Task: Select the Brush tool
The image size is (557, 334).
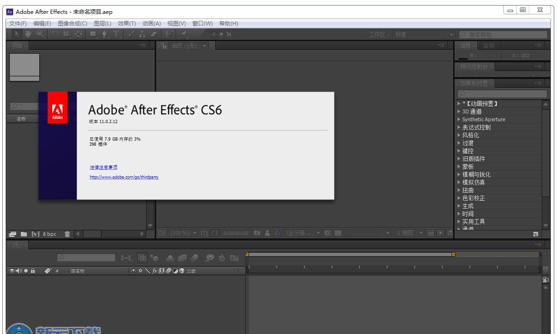Action: tap(131, 34)
